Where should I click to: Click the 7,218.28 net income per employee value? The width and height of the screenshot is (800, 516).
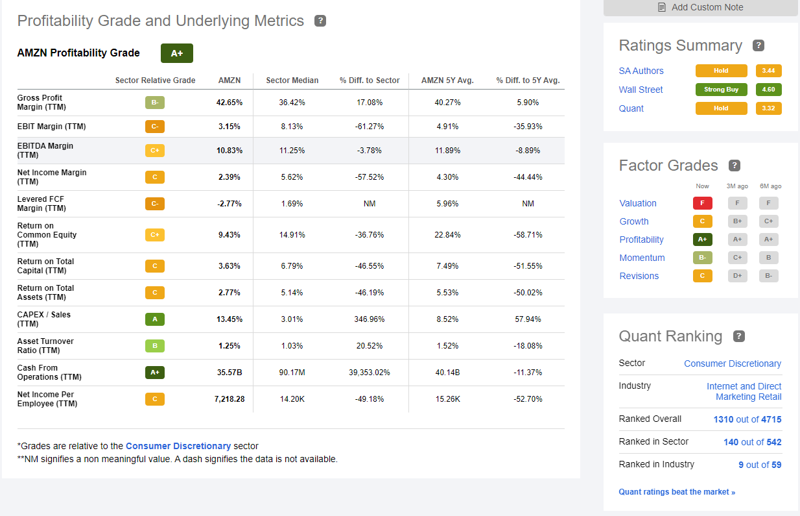point(229,399)
